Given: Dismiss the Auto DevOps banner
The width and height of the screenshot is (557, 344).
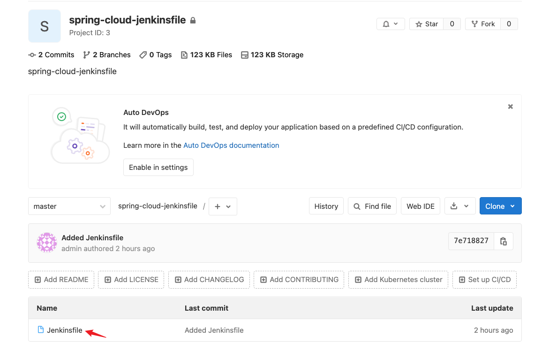Looking at the screenshot, I should click(x=511, y=107).
